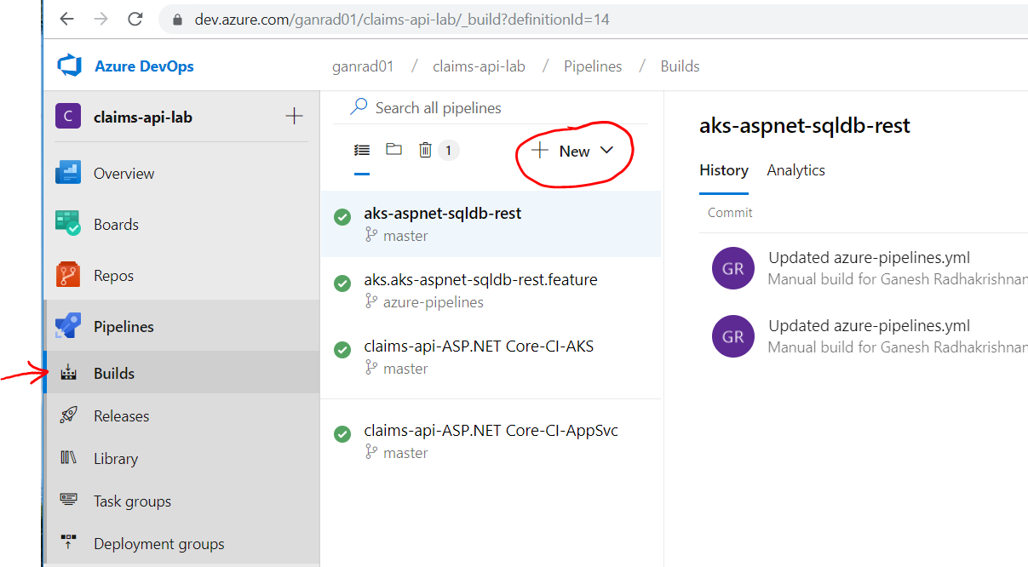The height and width of the screenshot is (567, 1028).
Task: Open Pipelines breadcrumb link
Action: (593, 66)
